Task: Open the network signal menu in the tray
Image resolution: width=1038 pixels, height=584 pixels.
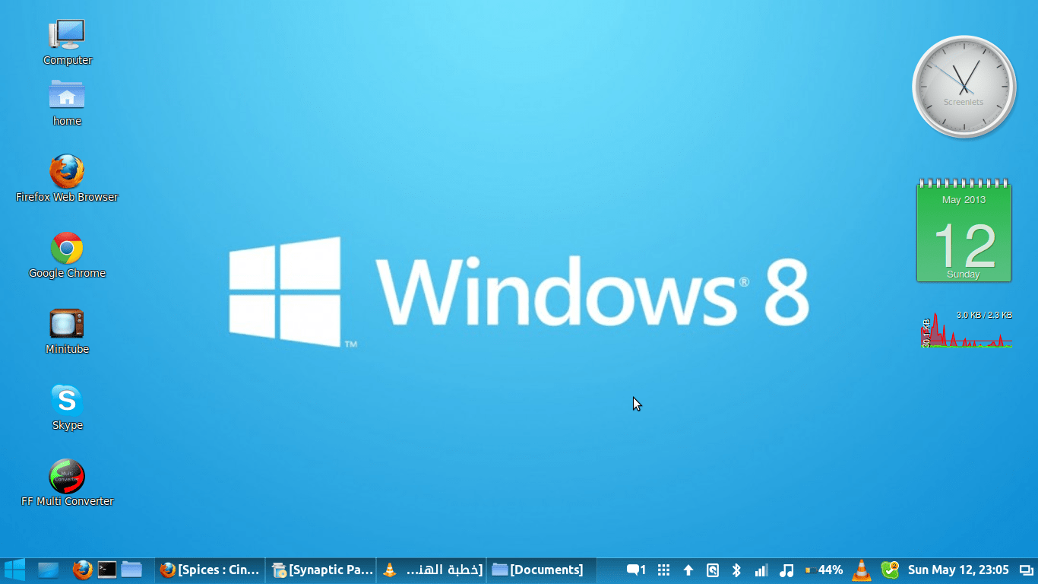Action: click(761, 570)
